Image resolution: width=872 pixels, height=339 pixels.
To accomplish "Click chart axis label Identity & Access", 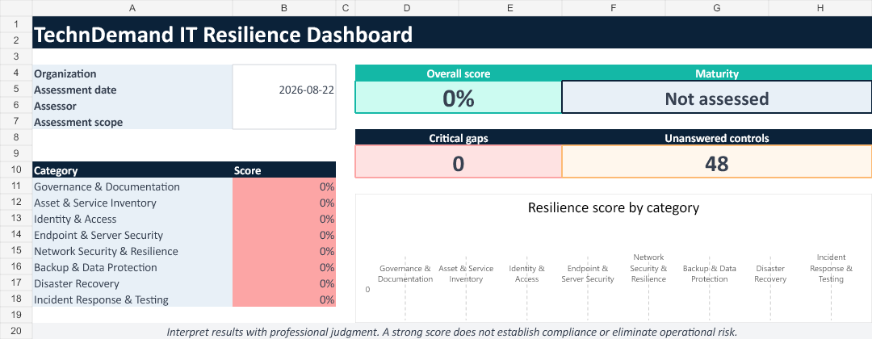I will click(x=526, y=274).
